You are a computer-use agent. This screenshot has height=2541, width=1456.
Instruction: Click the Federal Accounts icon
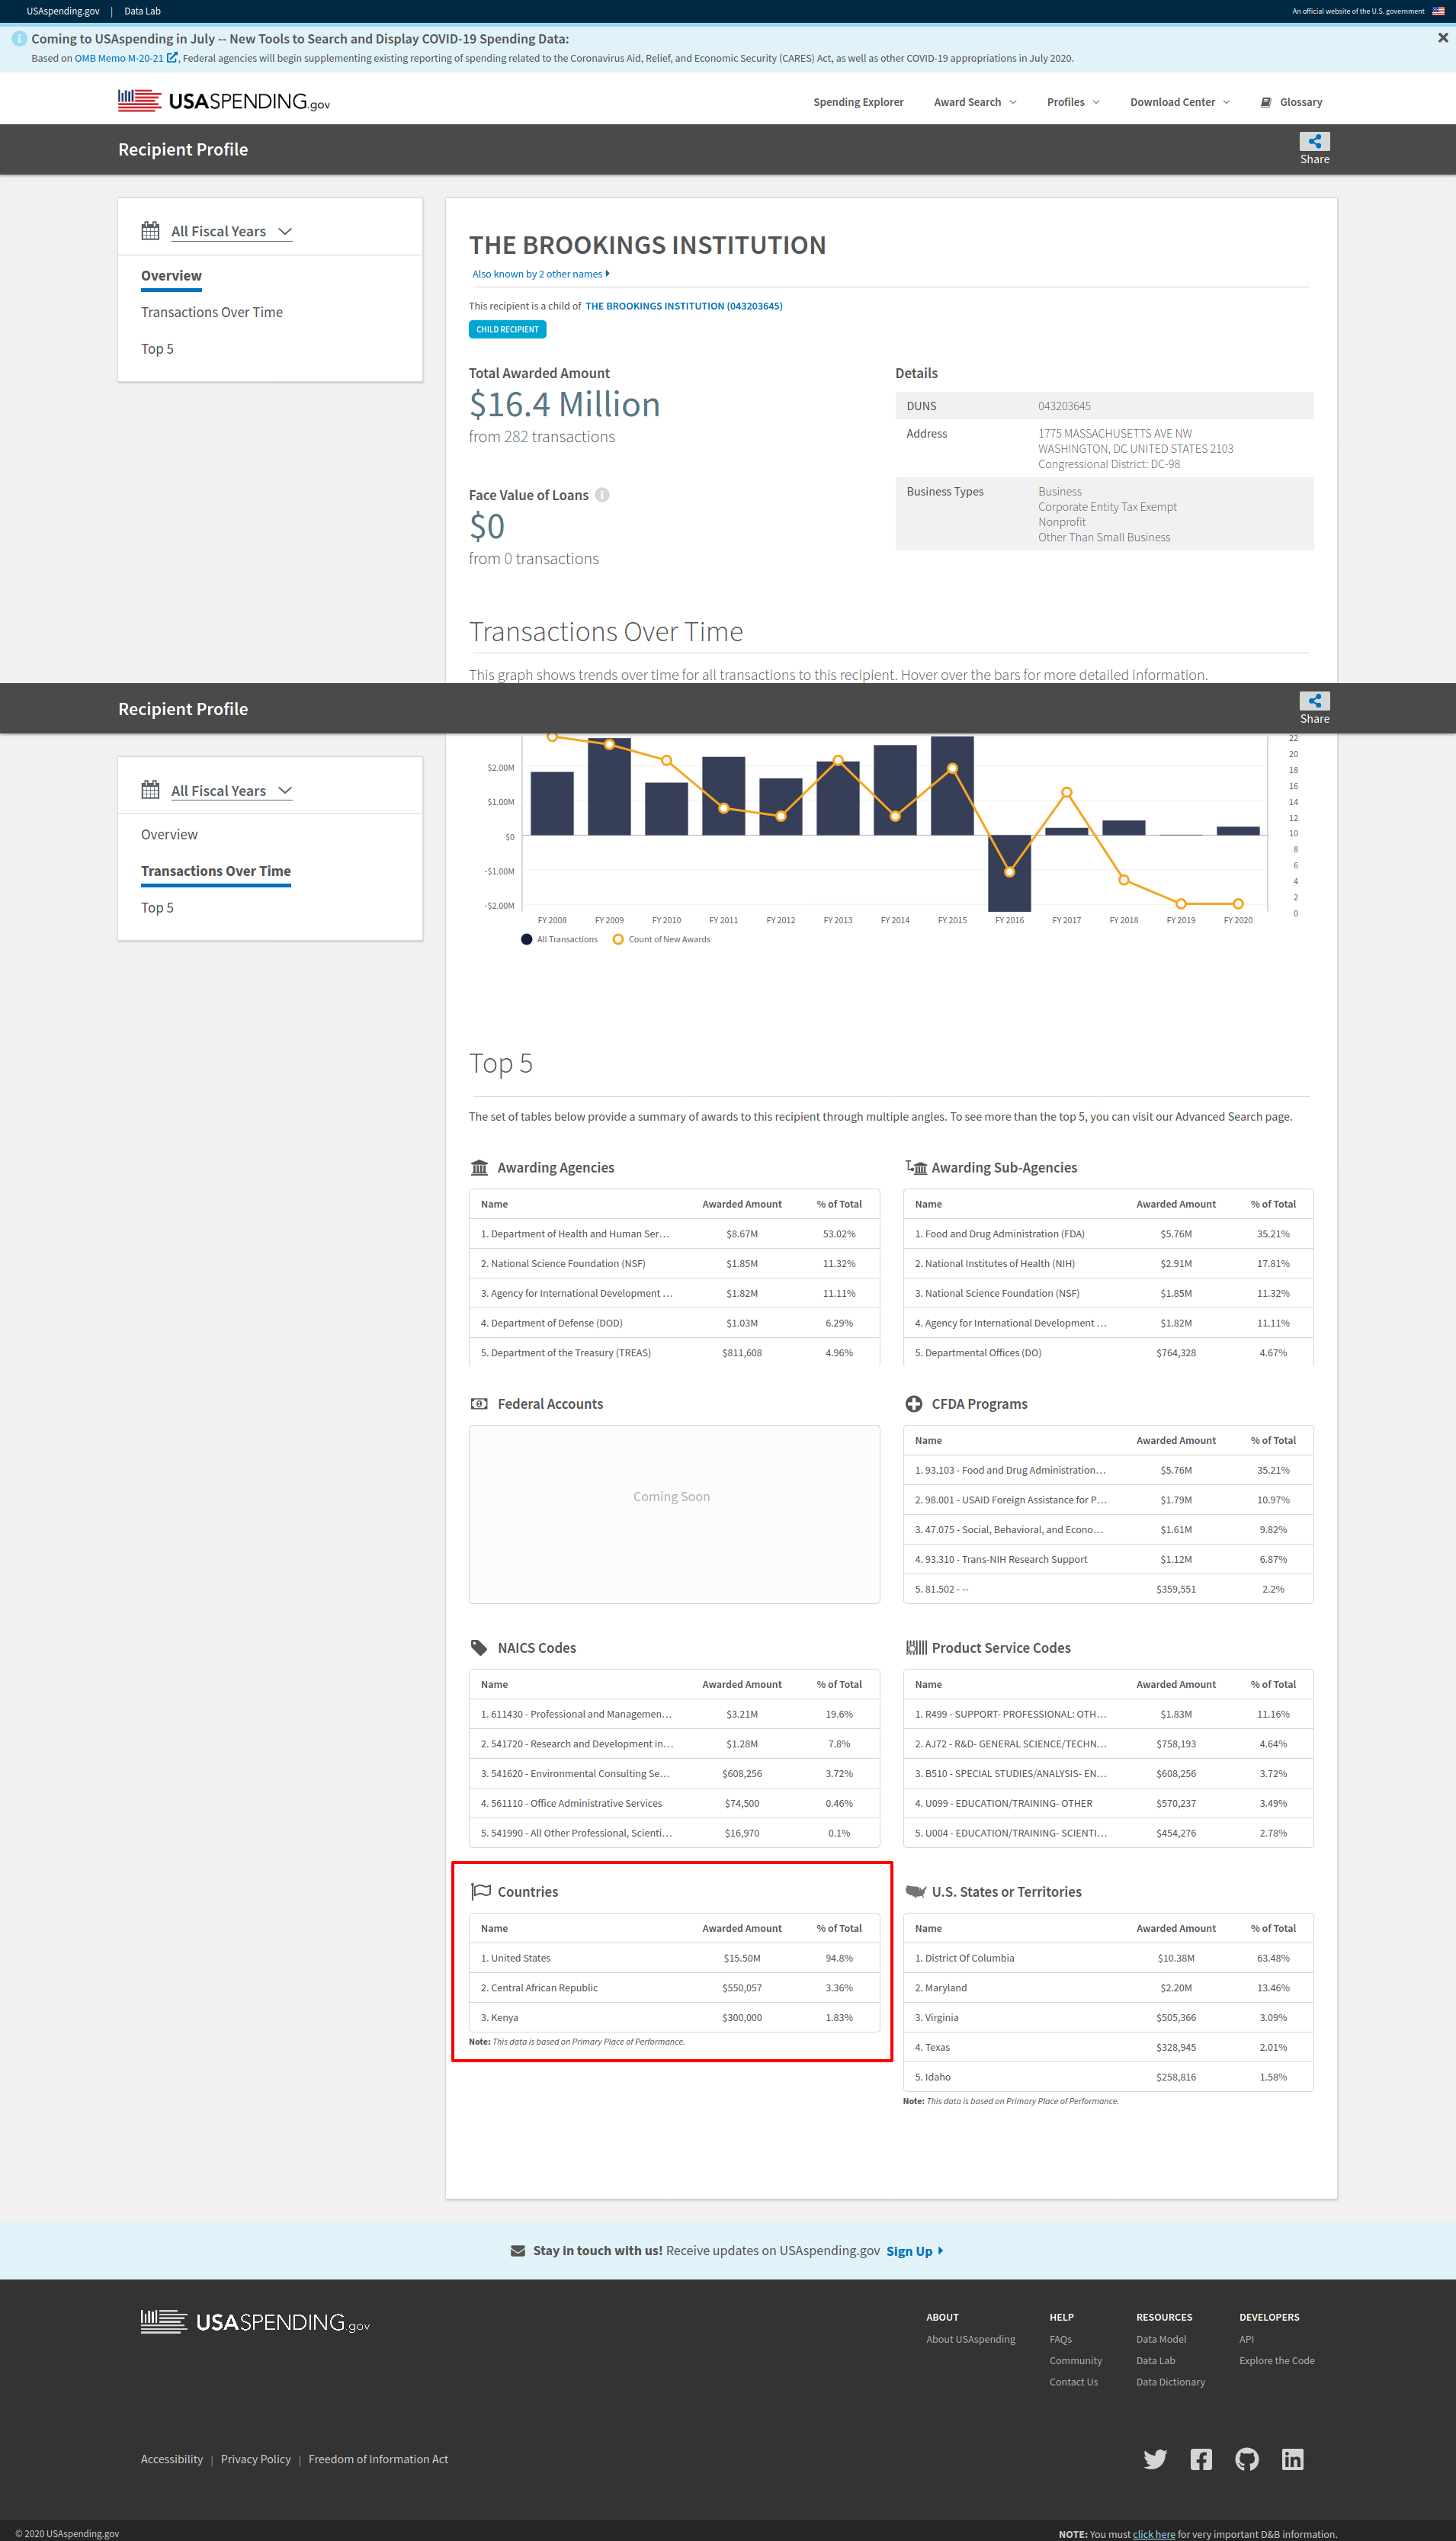click(479, 1404)
